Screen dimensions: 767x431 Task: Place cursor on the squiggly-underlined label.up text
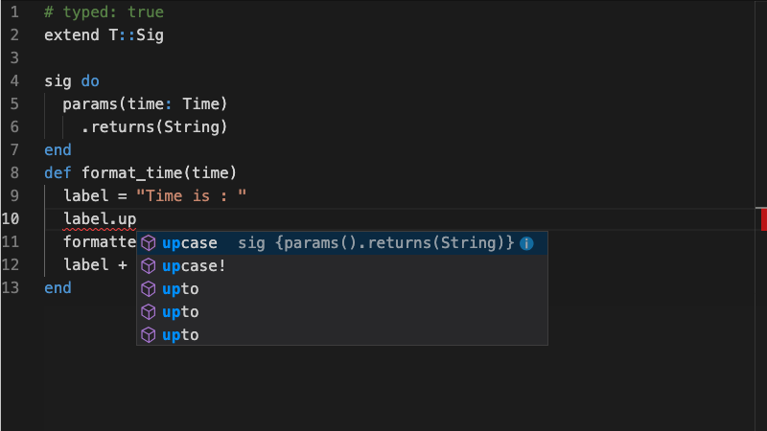100,219
